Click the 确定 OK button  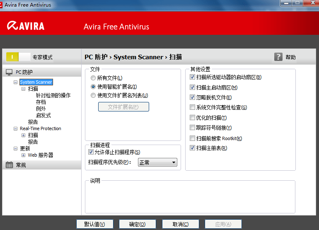coord(137,224)
